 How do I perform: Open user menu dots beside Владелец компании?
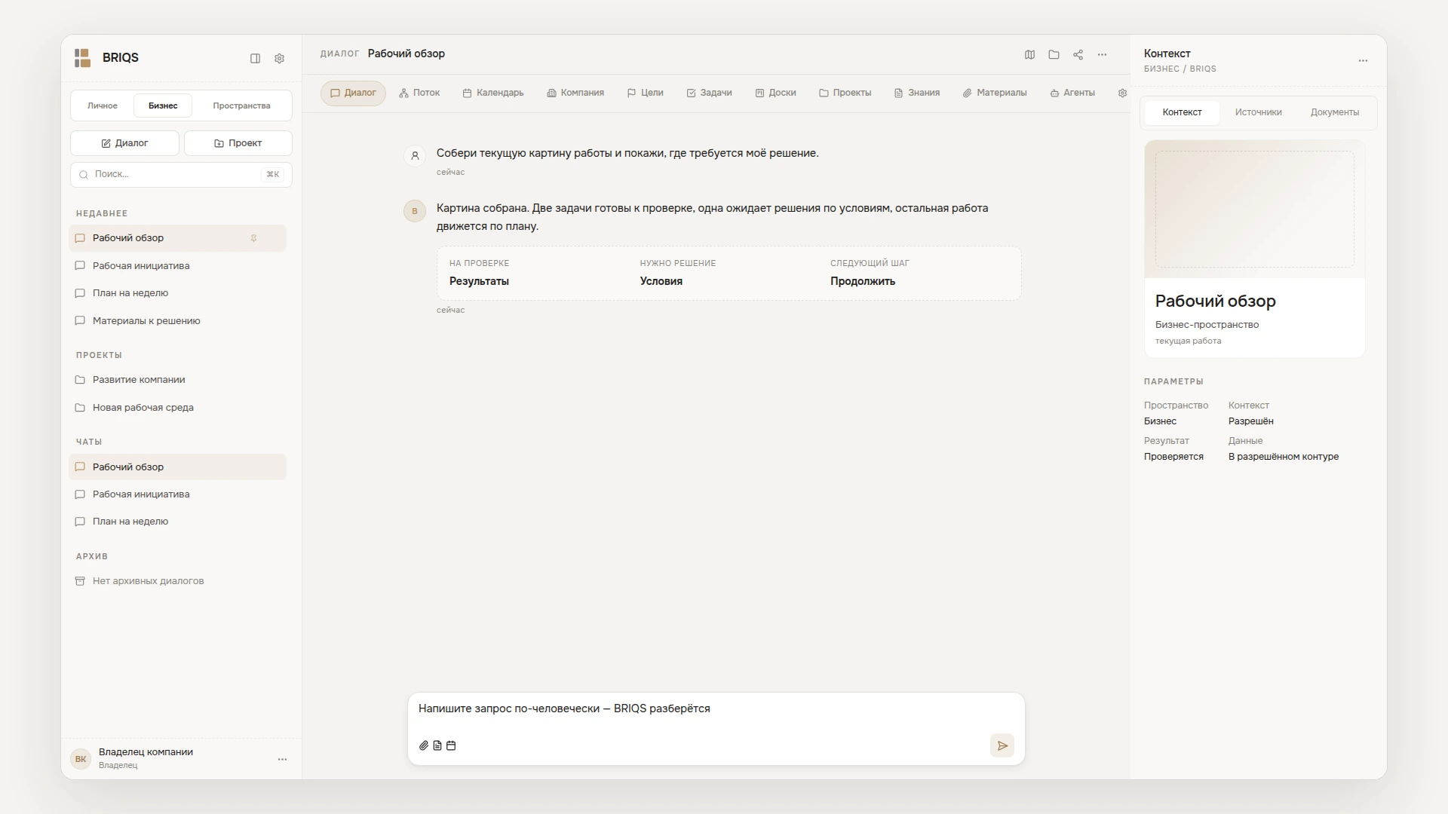pyautogui.click(x=282, y=759)
